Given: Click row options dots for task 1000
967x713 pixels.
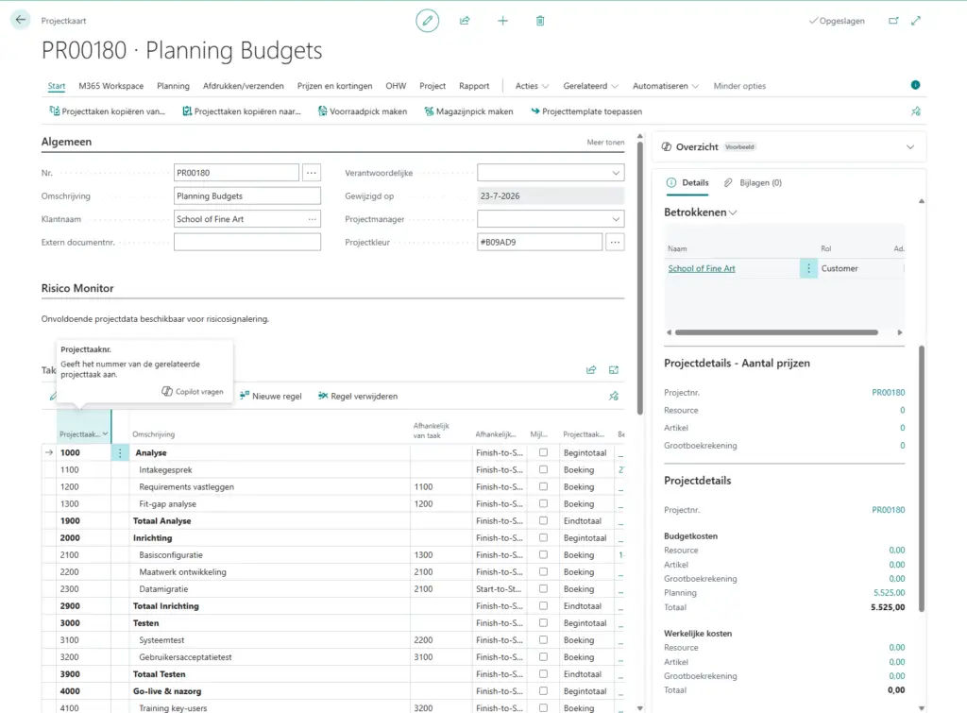Looking at the screenshot, I should (x=120, y=452).
